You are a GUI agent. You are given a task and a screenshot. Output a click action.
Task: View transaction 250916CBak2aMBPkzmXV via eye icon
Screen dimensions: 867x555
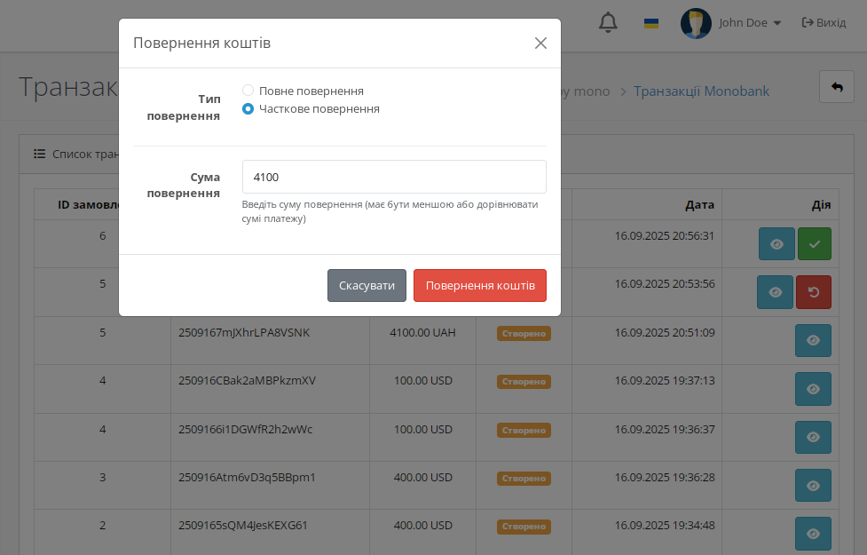[813, 389]
